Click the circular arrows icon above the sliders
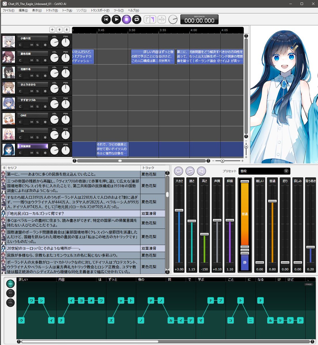The height and width of the screenshot is (345, 318). point(190,171)
